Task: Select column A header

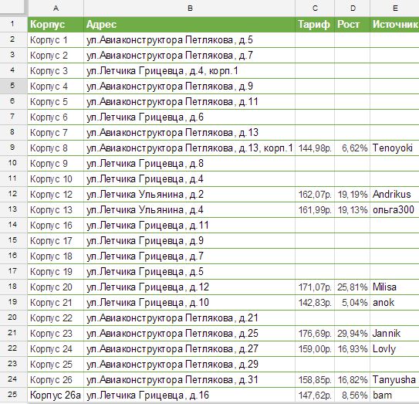Action: (x=56, y=8)
